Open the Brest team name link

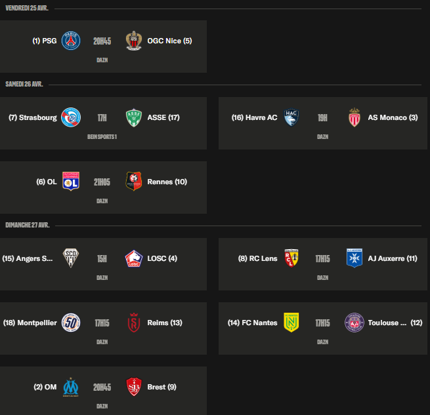tap(161, 387)
